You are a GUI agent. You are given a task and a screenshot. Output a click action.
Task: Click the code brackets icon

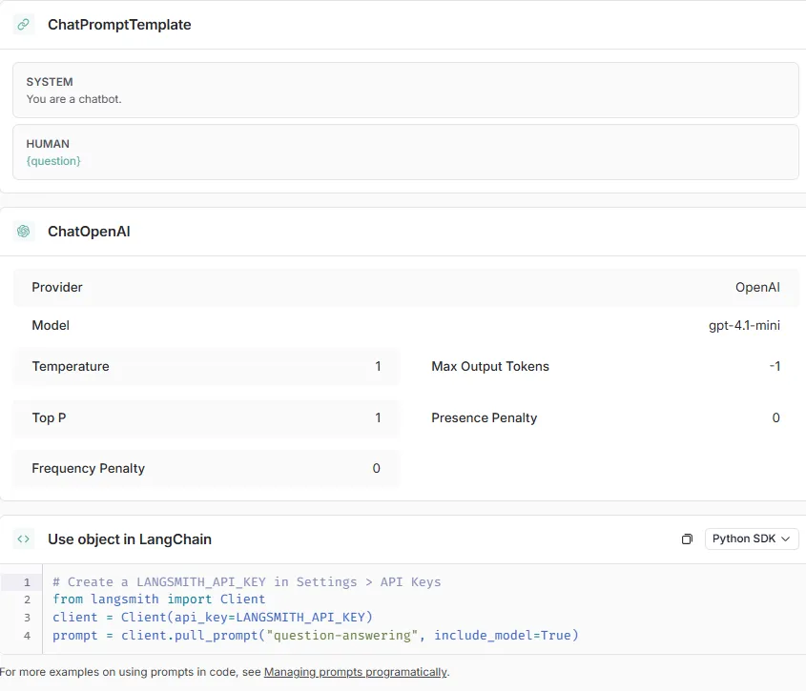coord(24,539)
